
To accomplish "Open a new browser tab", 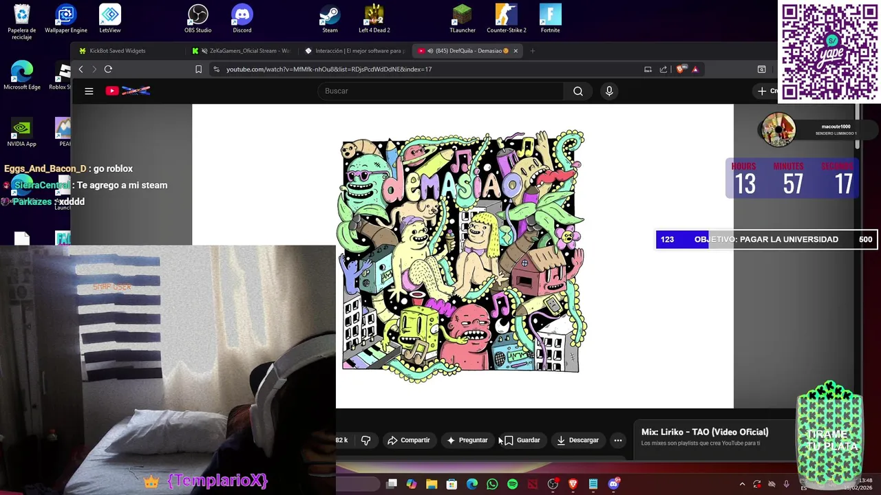I will [x=532, y=50].
